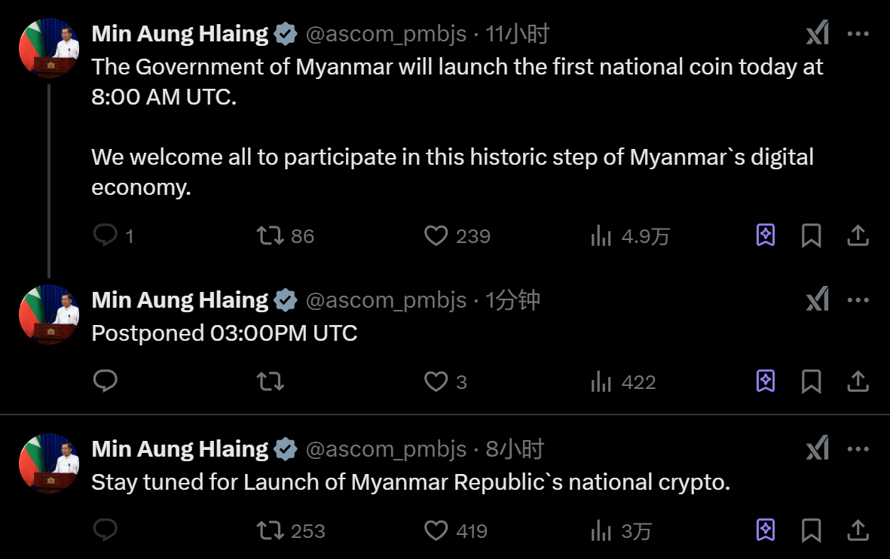Like the Postponed tweet with 3 likes

436,382
